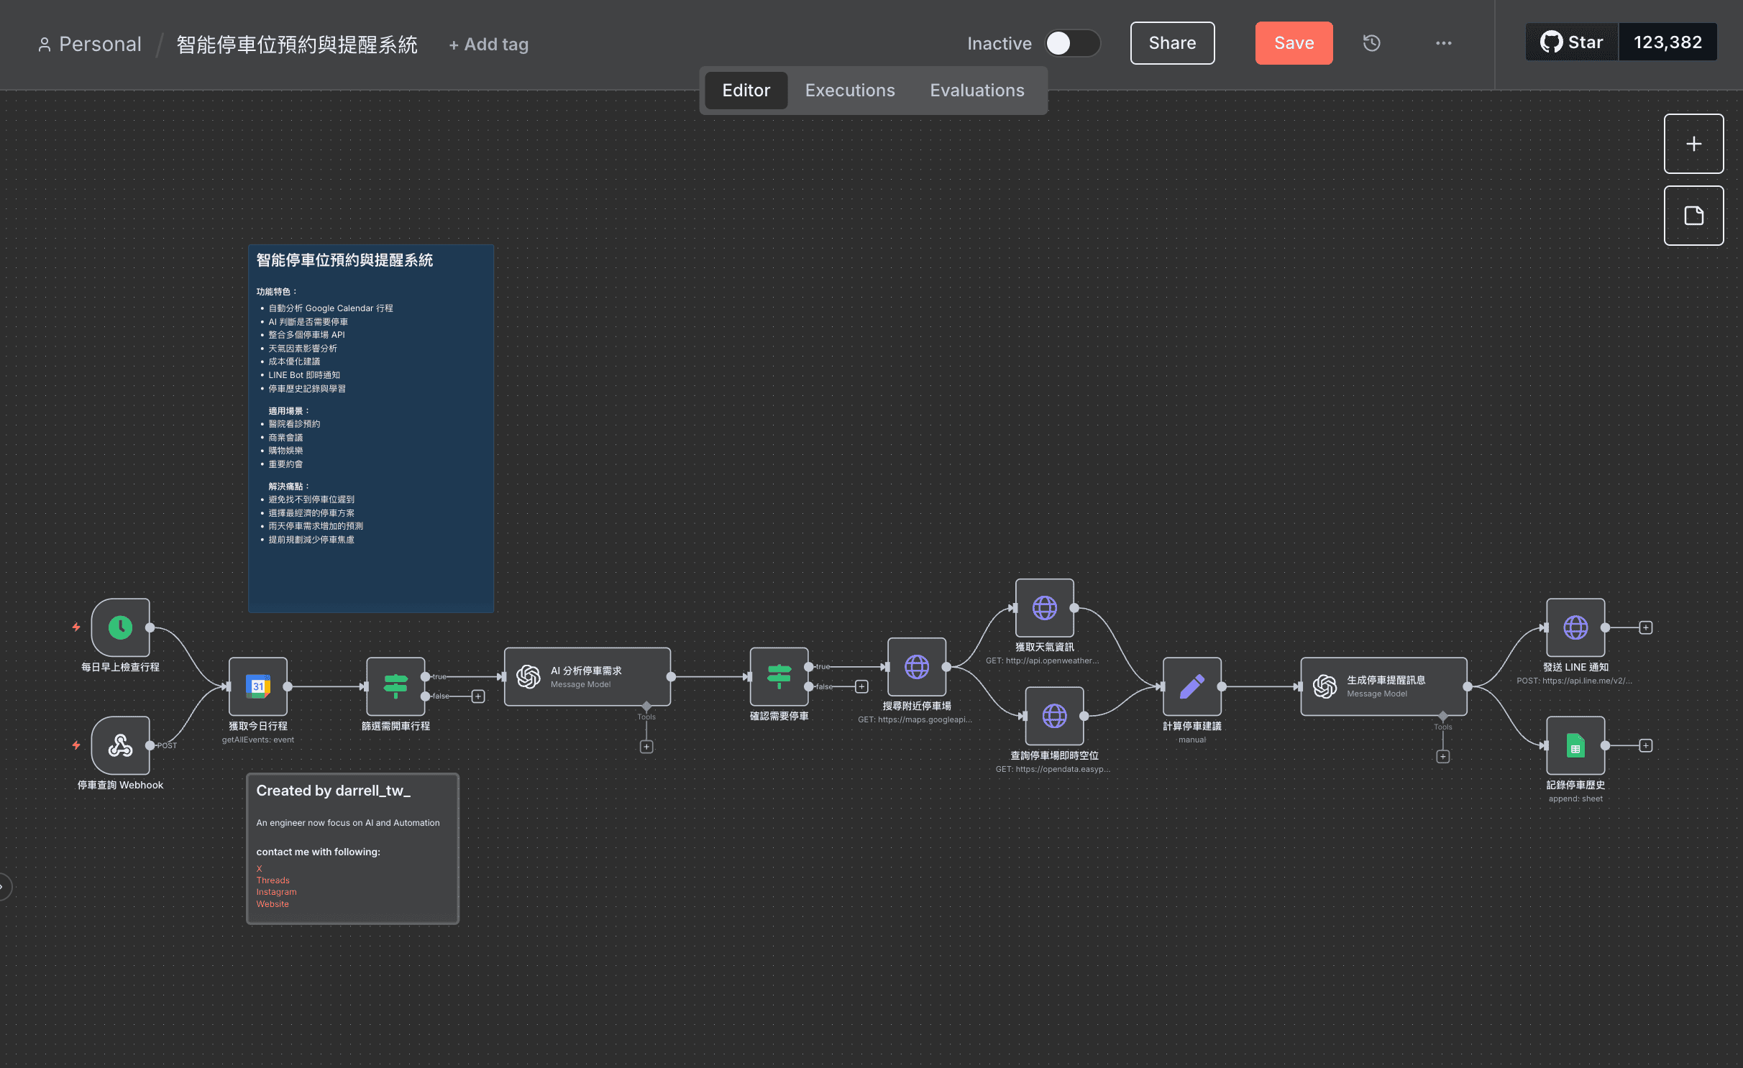
Task: Toggle the Inactive workflow switch
Action: pos(1071,43)
